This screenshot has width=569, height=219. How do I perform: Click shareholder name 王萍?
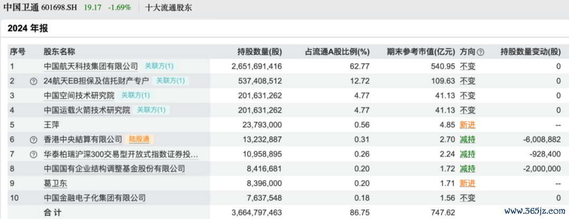(x=52, y=125)
